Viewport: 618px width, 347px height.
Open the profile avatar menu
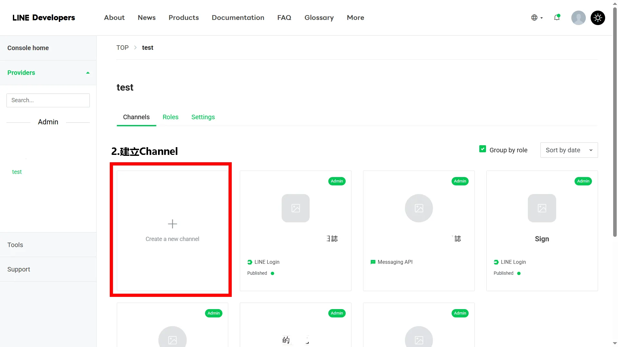click(578, 18)
